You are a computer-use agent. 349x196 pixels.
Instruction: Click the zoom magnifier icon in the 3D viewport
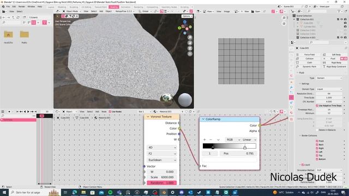click(x=190, y=38)
